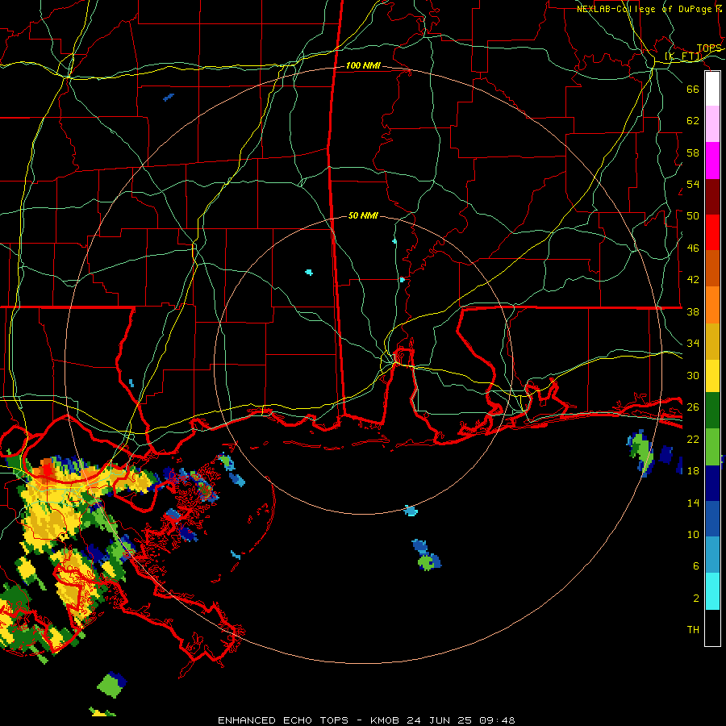Click the legend value "58"
The image size is (726, 726).
tap(693, 152)
